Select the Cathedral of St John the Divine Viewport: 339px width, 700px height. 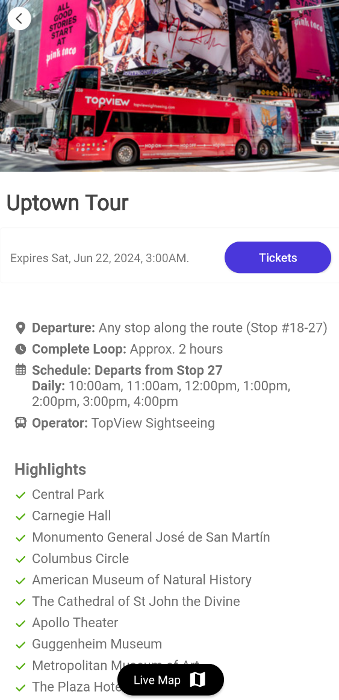point(136,601)
